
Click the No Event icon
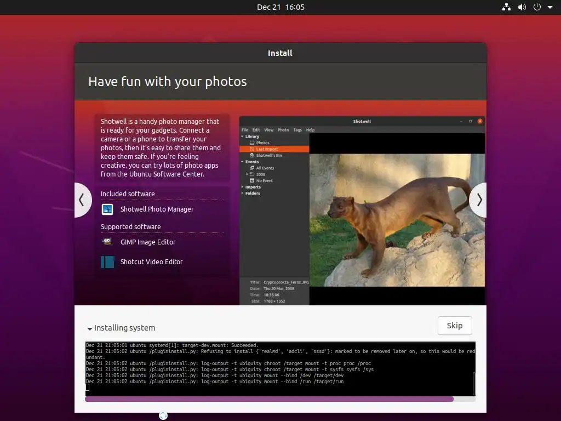point(252,181)
